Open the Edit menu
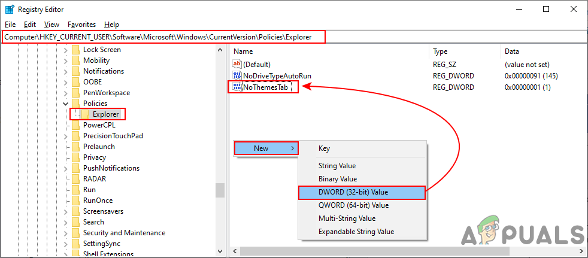 coord(29,25)
